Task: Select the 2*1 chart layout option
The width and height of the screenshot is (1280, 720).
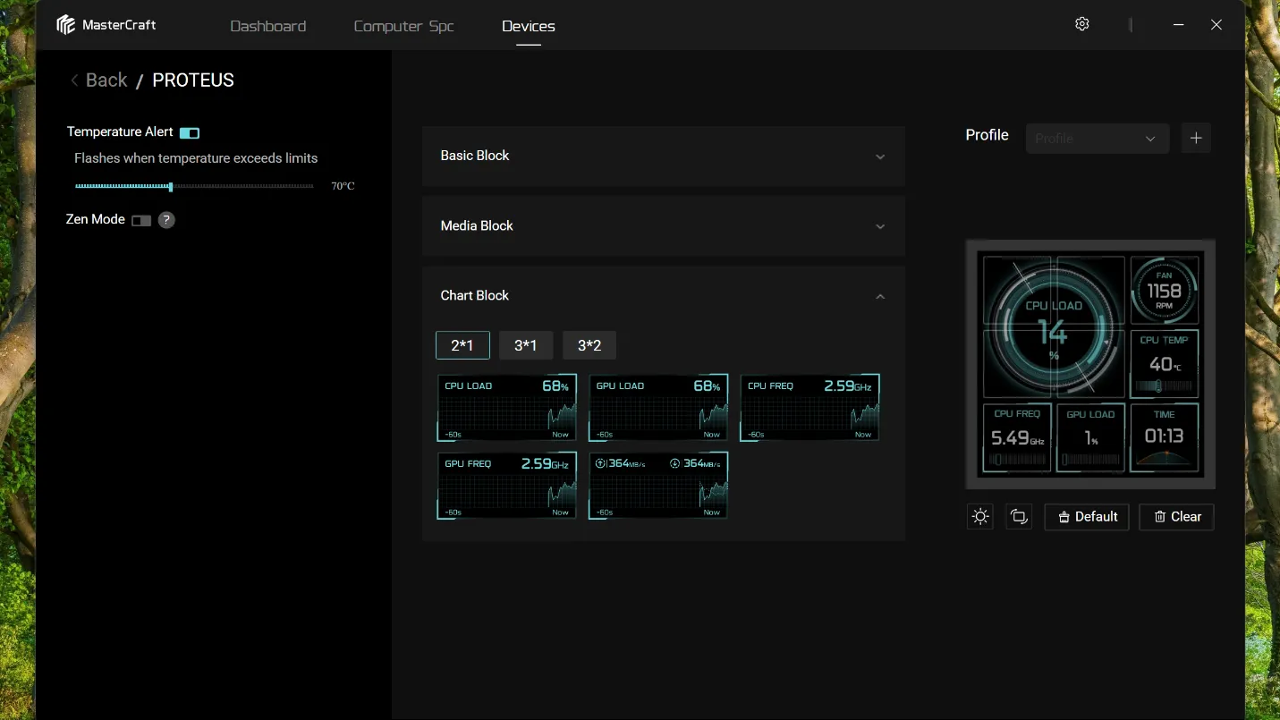Action: [x=462, y=345]
